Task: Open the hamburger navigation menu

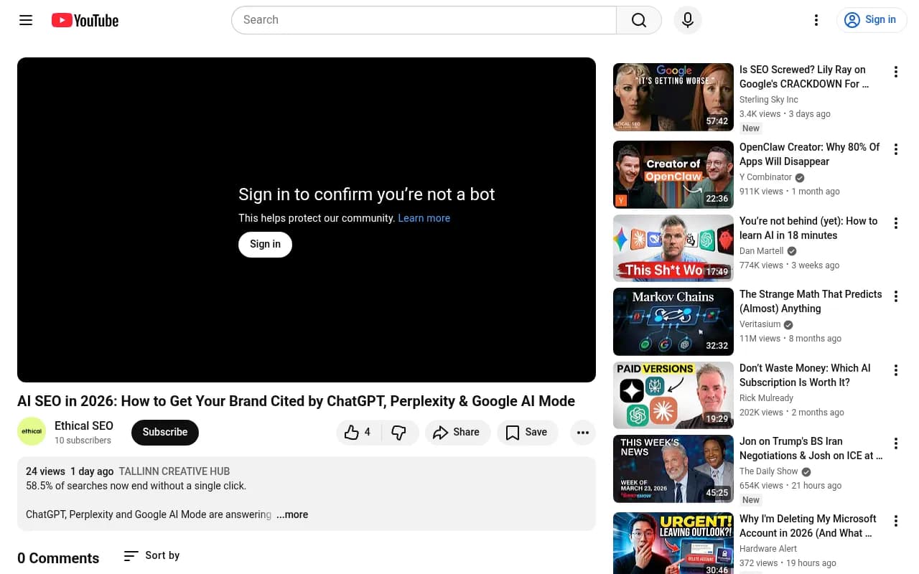Action: point(26,20)
